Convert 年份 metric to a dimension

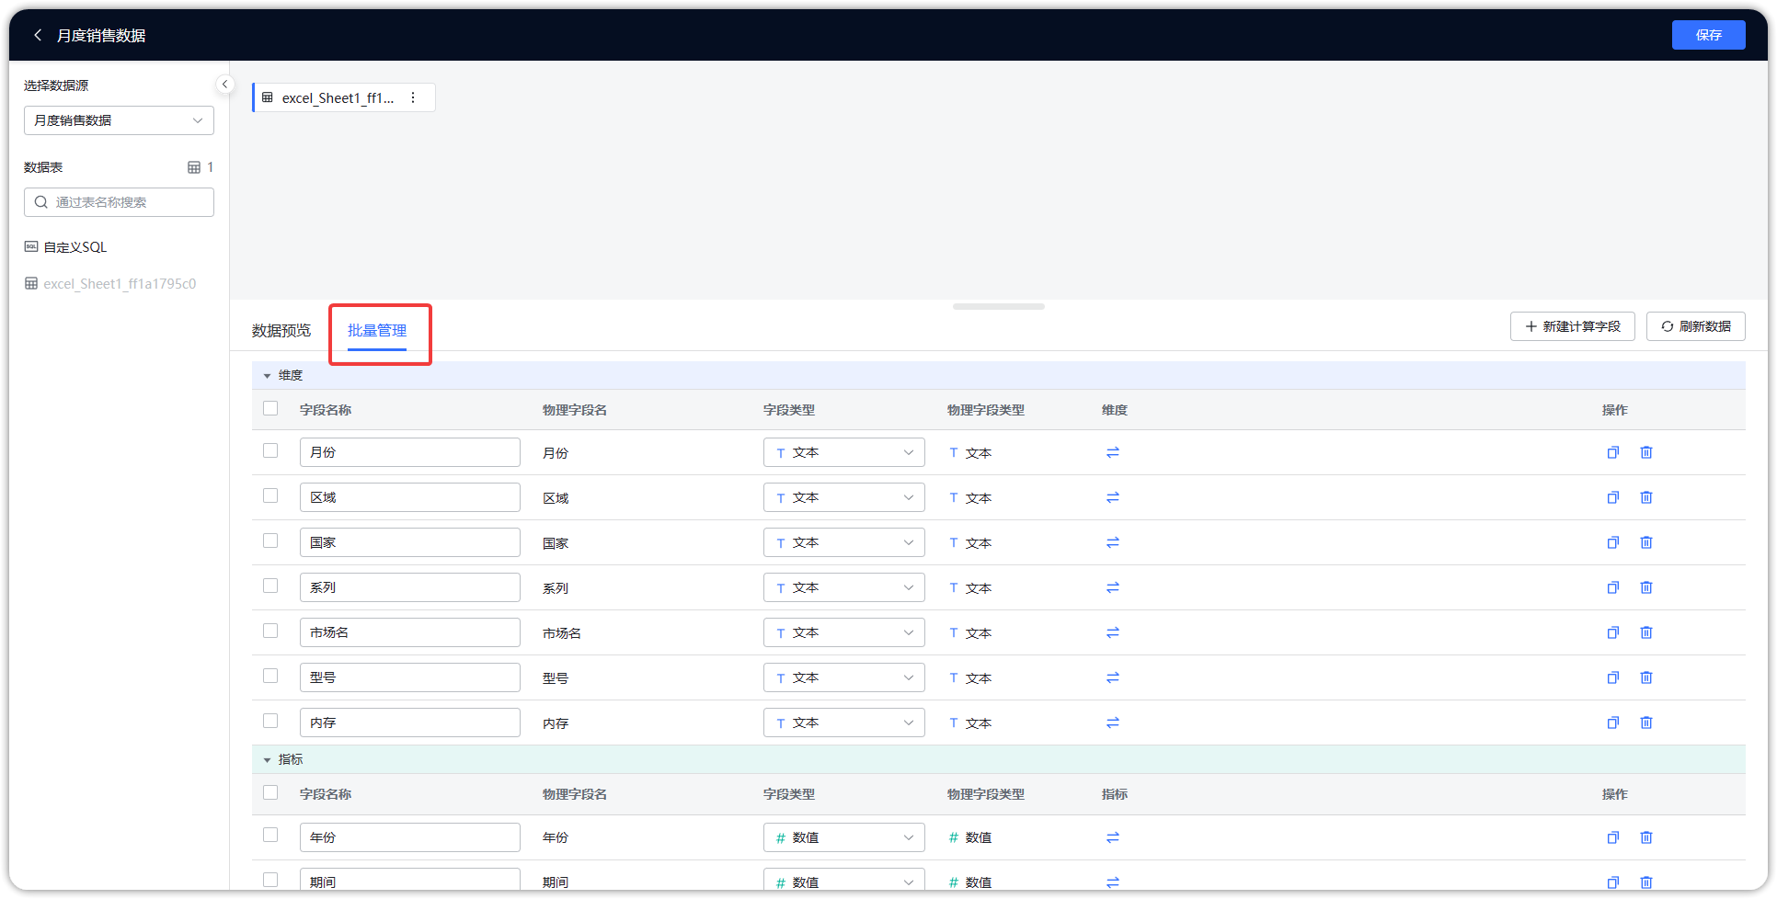1113,837
